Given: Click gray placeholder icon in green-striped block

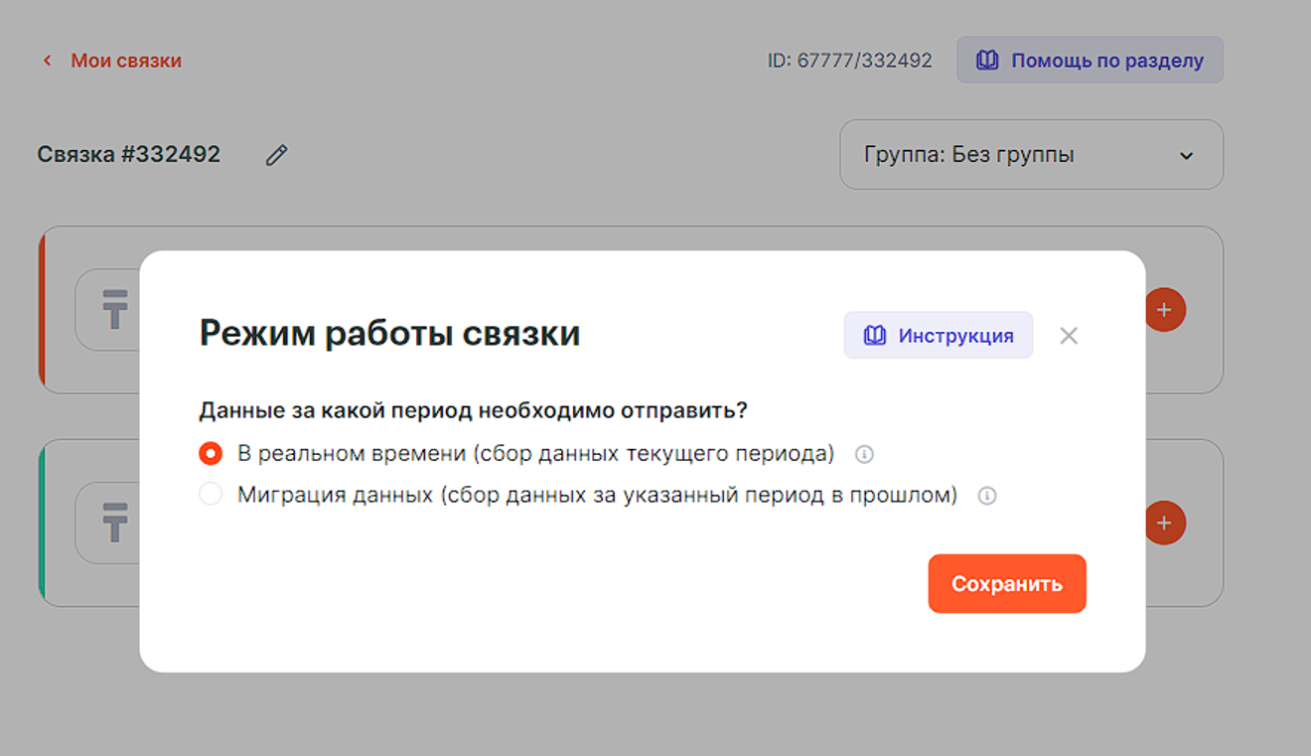Looking at the screenshot, I should coord(115,523).
